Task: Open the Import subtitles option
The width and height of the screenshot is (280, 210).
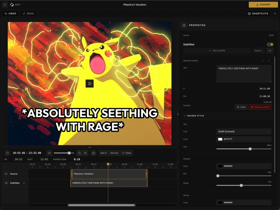Action: [x=258, y=51]
